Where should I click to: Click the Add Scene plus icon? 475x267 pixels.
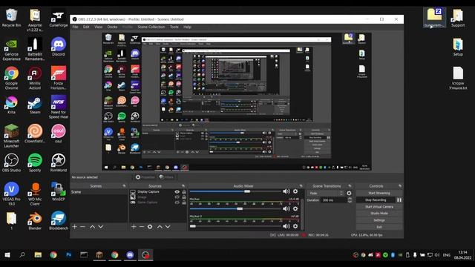74,226
